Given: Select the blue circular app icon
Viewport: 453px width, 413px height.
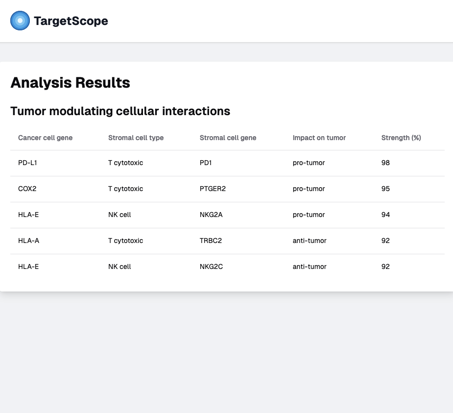Looking at the screenshot, I should [x=20, y=21].
